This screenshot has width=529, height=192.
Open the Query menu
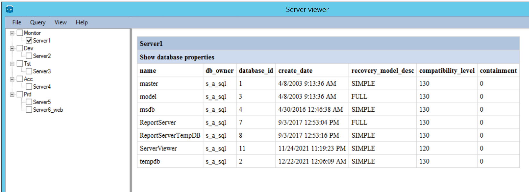(x=38, y=22)
